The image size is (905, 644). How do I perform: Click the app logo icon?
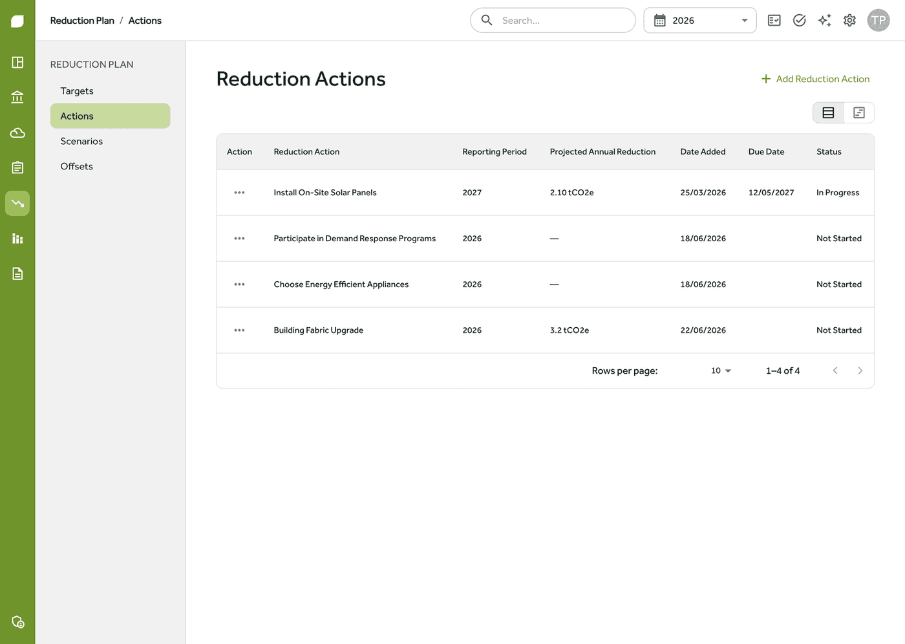click(x=17, y=21)
